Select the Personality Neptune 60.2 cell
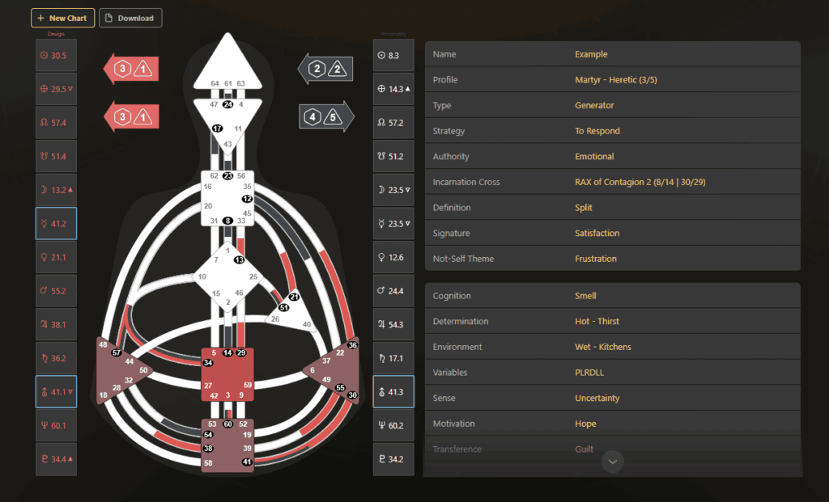This screenshot has height=502, width=829. pyautogui.click(x=393, y=425)
